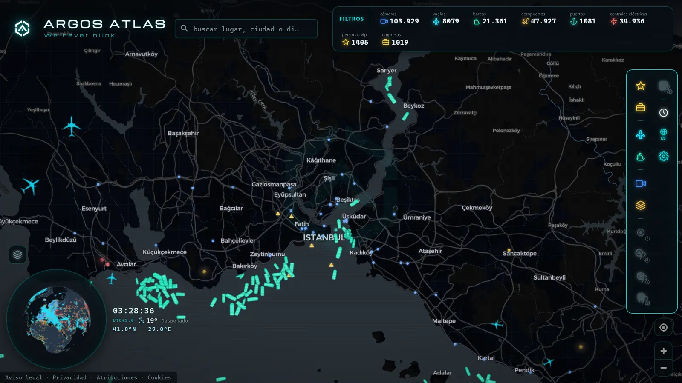Zoom out with the minus button
682x383 pixels.
663,368
